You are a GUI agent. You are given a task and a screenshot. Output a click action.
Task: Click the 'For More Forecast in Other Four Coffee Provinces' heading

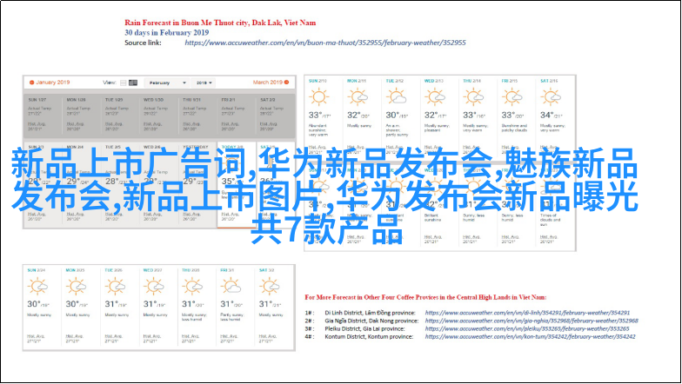(425, 297)
